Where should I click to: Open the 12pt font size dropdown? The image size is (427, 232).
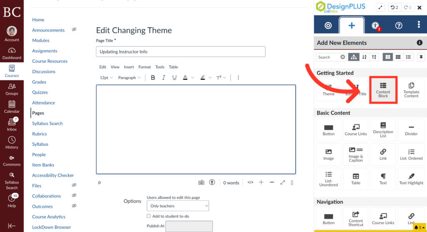pyautogui.click(x=106, y=77)
